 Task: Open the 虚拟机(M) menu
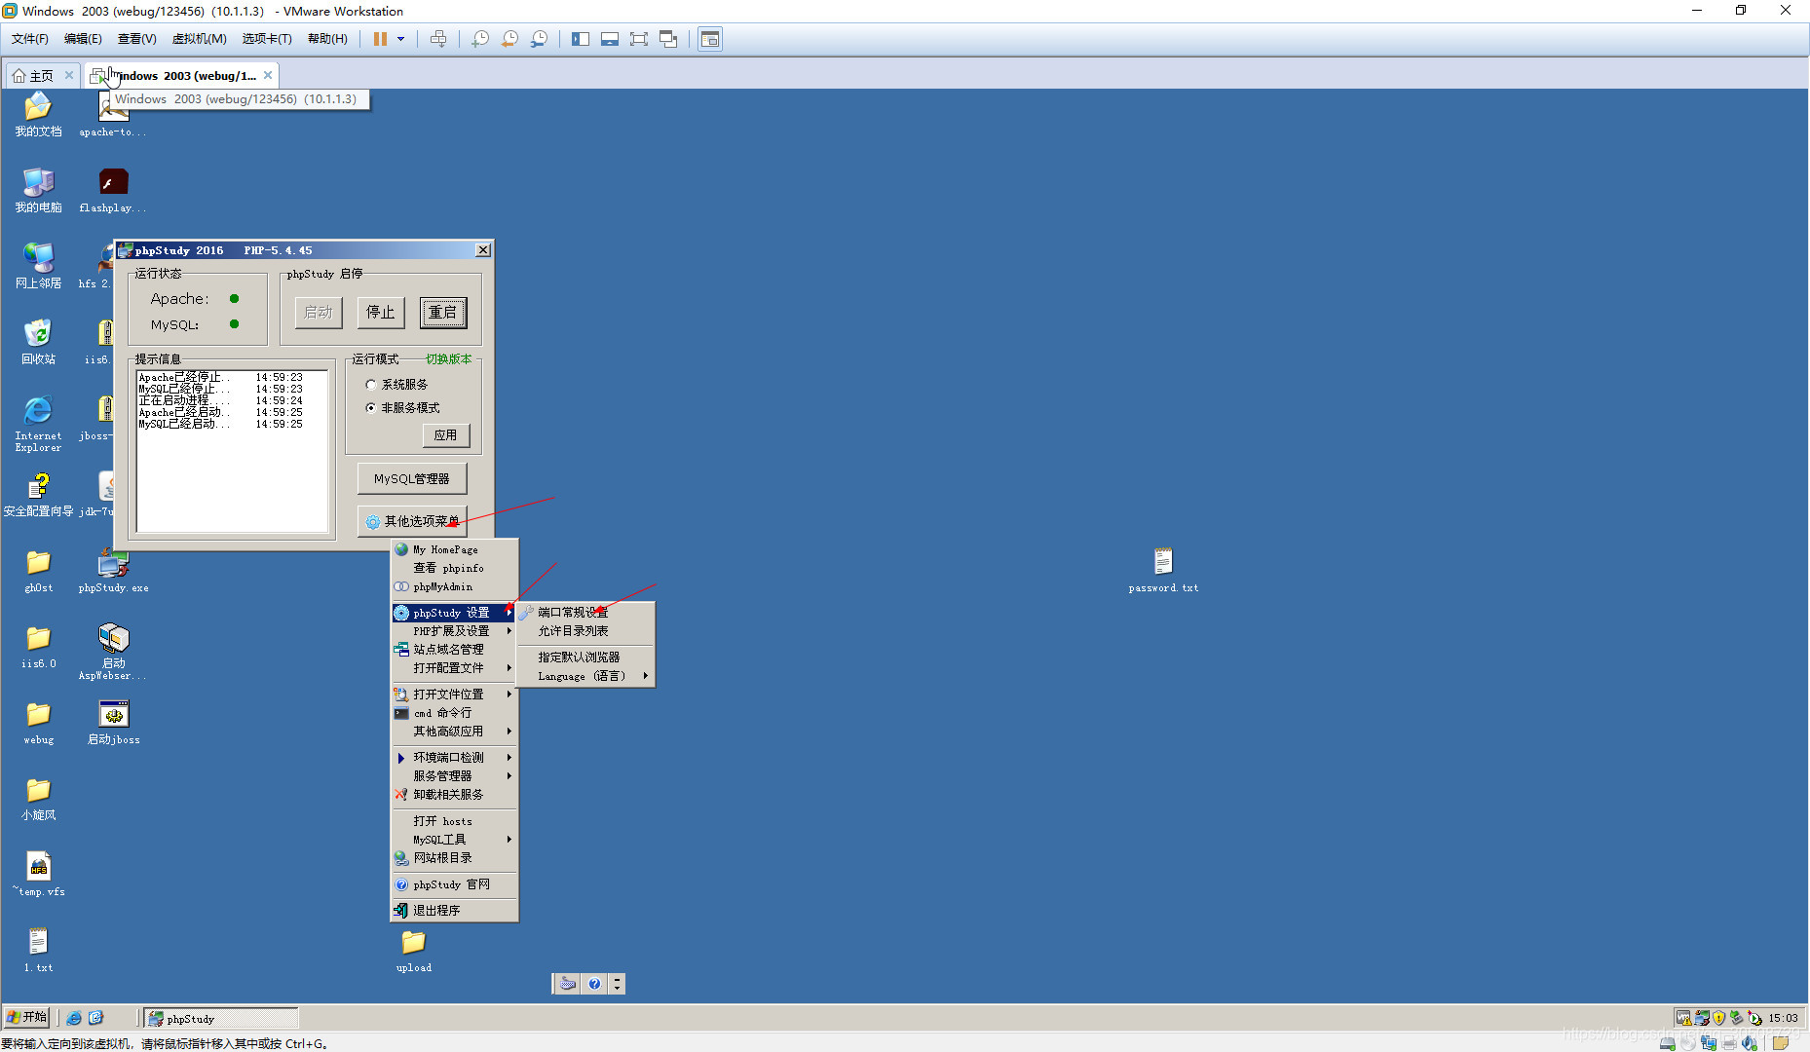click(199, 39)
